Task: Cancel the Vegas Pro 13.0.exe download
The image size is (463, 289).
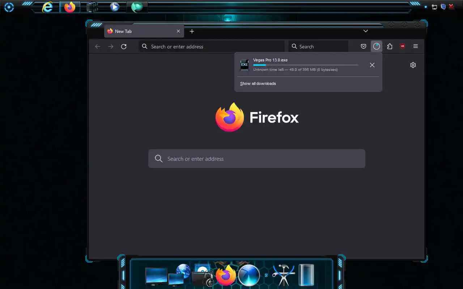Action: coord(372,65)
